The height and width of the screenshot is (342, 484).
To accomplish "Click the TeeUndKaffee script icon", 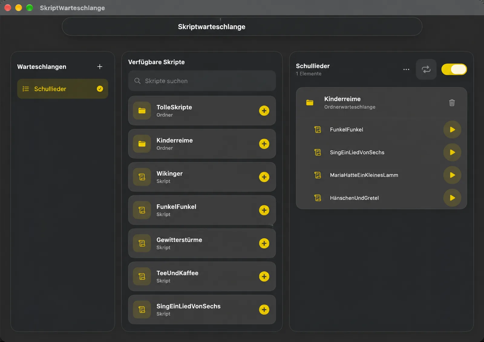I will click(x=142, y=276).
